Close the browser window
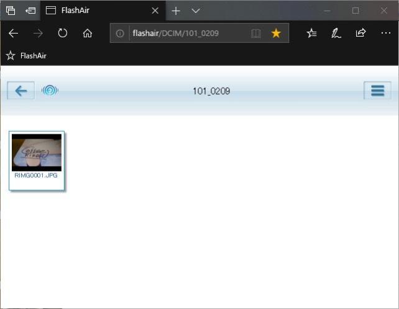This screenshot has width=399, height=309. (384, 11)
